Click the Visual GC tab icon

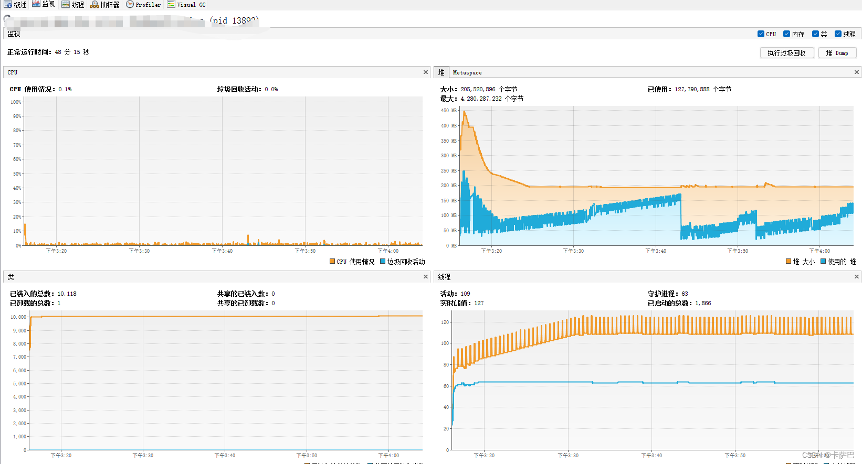(x=171, y=4)
